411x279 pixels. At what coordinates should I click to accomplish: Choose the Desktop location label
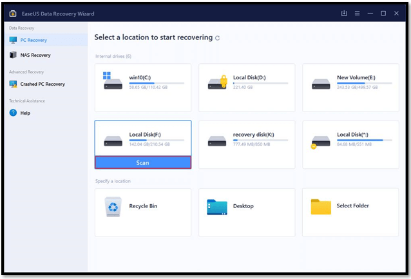(x=244, y=206)
